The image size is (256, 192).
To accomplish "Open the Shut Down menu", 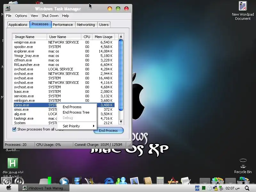I will (x=50, y=16).
